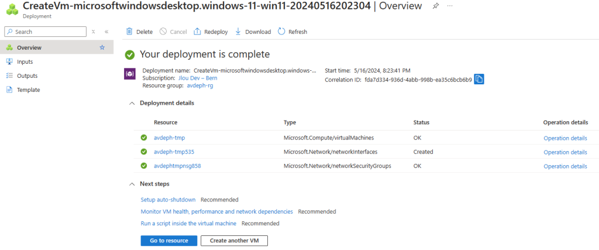Favorite the Overview page with star icon
This screenshot has width=599, height=250.
(102, 48)
